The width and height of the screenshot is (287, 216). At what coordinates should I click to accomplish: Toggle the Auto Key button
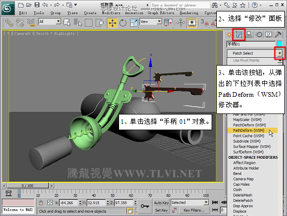[x=161, y=203]
